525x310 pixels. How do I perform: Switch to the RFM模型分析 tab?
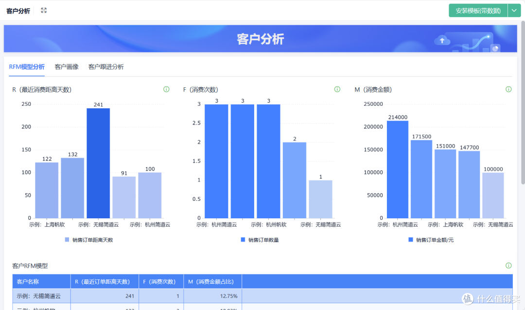(27, 67)
